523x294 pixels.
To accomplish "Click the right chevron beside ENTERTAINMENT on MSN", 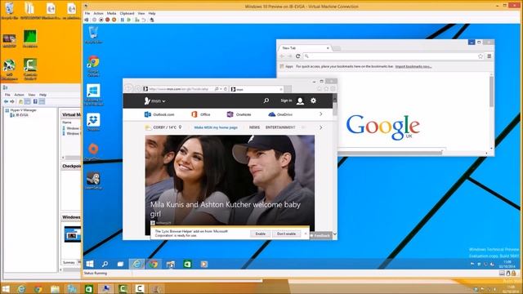I will [321, 127].
